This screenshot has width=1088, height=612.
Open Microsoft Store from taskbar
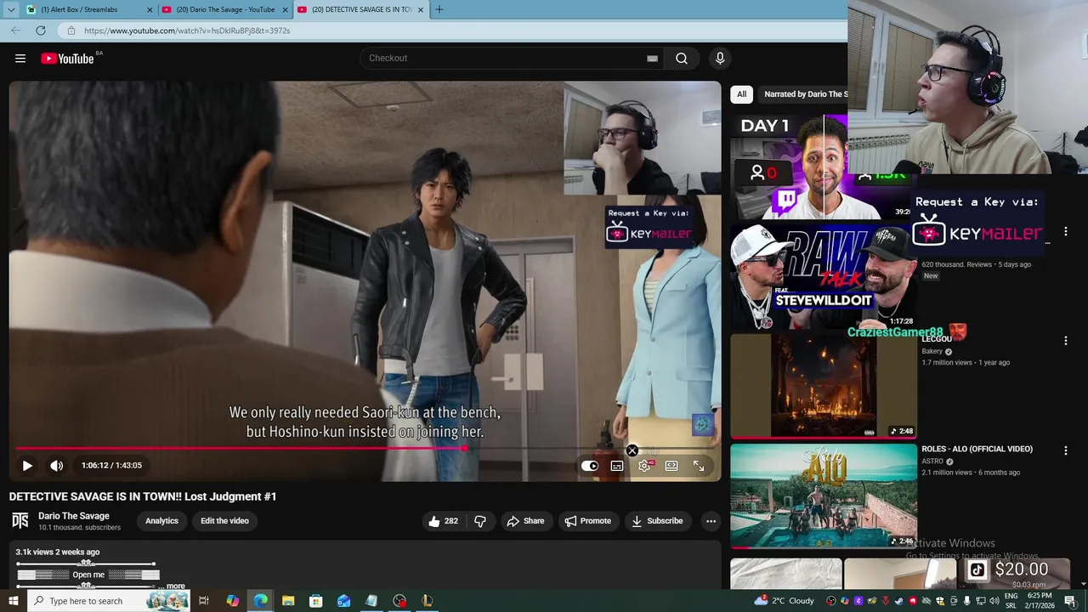(x=316, y=601)
